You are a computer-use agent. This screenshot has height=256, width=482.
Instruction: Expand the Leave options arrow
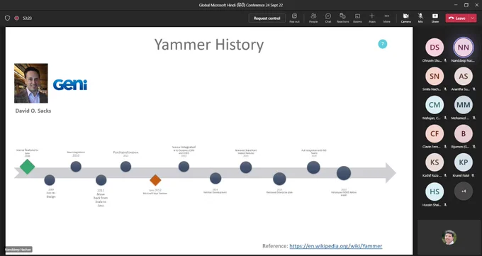[x=473, y=18]
